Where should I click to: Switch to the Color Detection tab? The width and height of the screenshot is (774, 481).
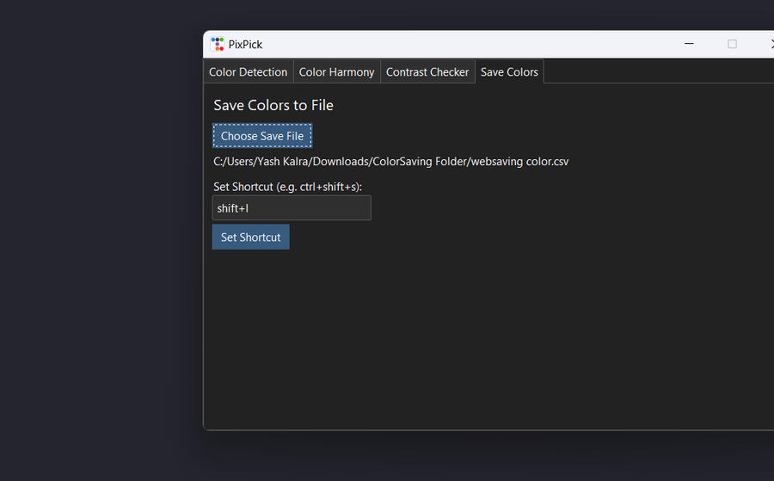(x=248, y=72)
